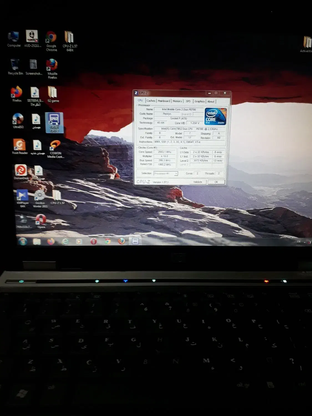Click the Intel Core 2 Duo logo
Image resolution: width=312 pixels, height=416 pixels.
click(x=215, y=116)
